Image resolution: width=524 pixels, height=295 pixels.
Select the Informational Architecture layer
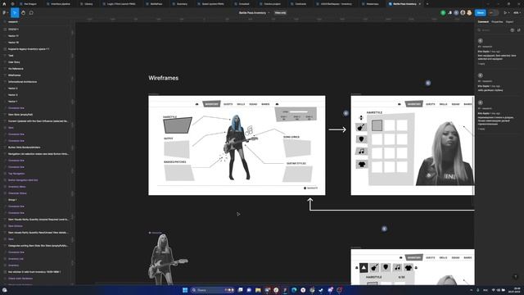[22, 82]
